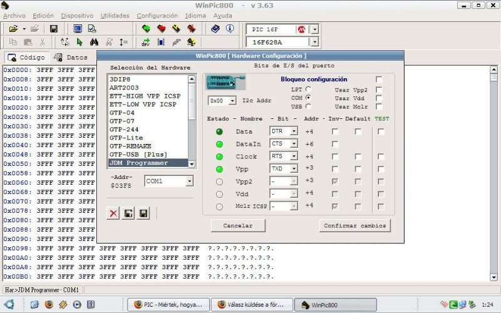This screenshot has height=313, width=501.
Task: Open the Vpp bit TXD dropdown
Action: (x=294, y=168)
